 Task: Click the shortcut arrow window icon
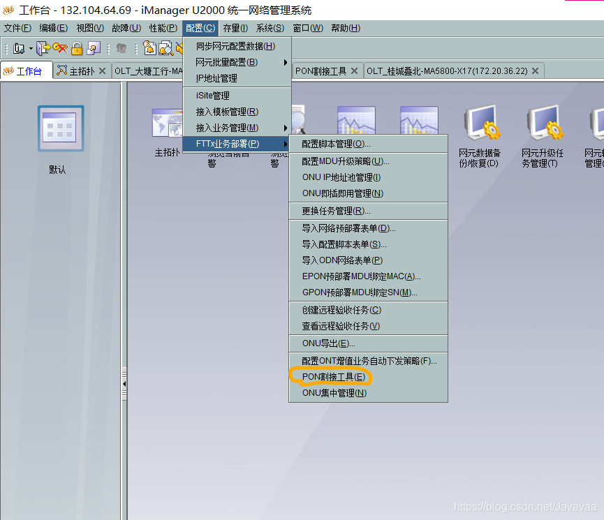pos(94,49)
